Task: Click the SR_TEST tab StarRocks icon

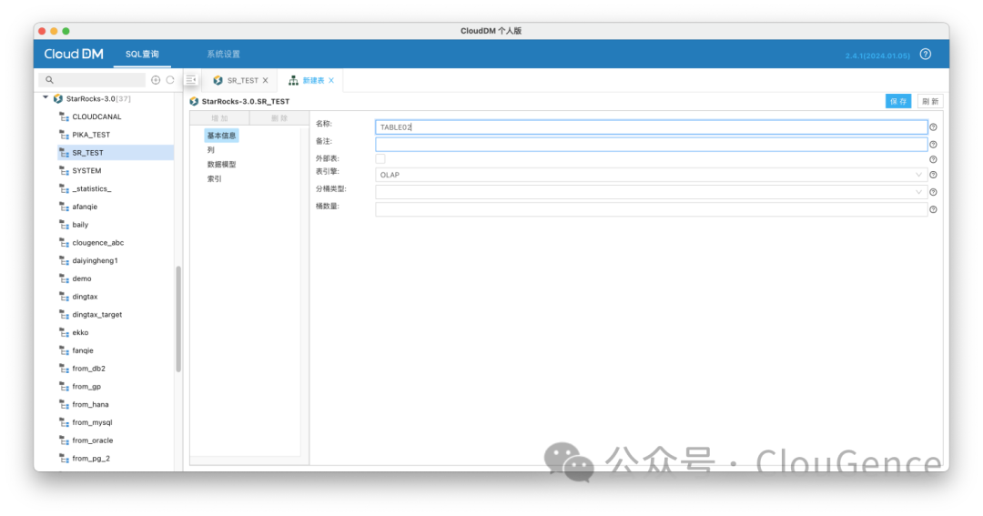Action: [218, 81]
